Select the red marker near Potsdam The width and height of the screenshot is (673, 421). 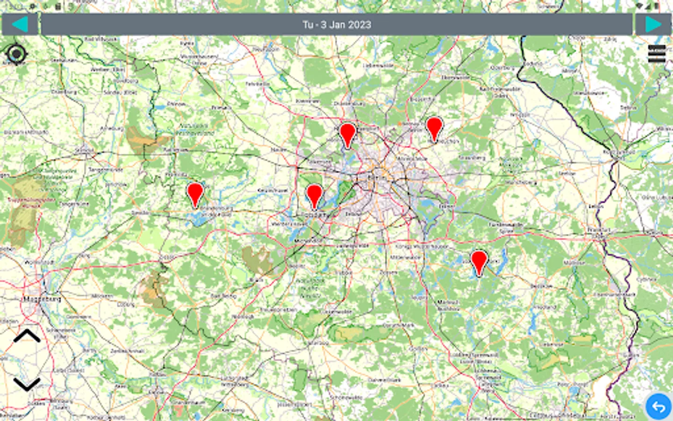tap(315, 196)
